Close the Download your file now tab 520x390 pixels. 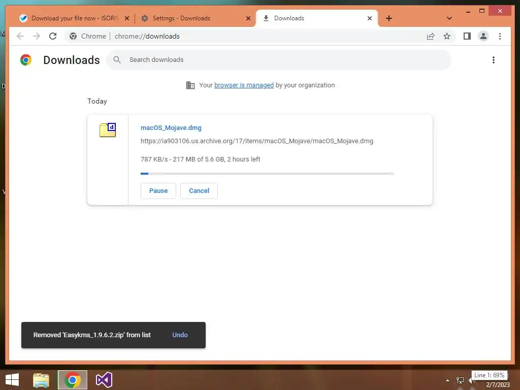pyautogui.click(x=126, y=19)
